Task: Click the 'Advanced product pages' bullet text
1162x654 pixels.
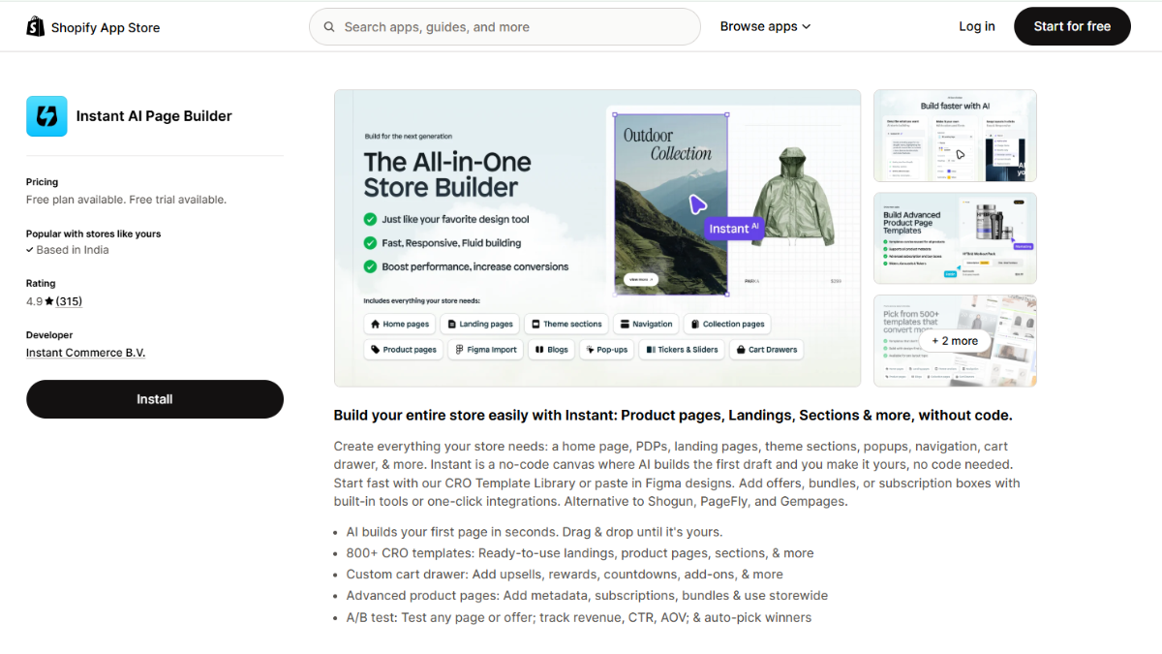Action: click(587, 596)
